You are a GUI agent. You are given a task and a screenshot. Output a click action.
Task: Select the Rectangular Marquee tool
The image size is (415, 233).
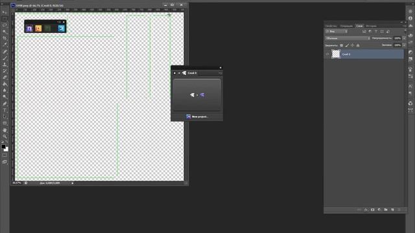pos(5,19)
